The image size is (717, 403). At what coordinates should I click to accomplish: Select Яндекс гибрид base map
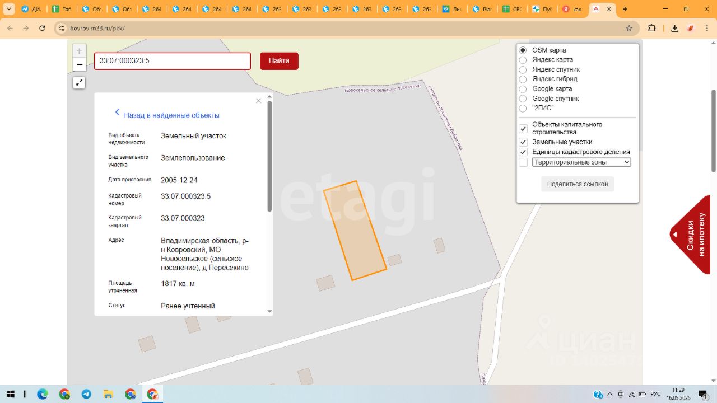pos(523,79)
